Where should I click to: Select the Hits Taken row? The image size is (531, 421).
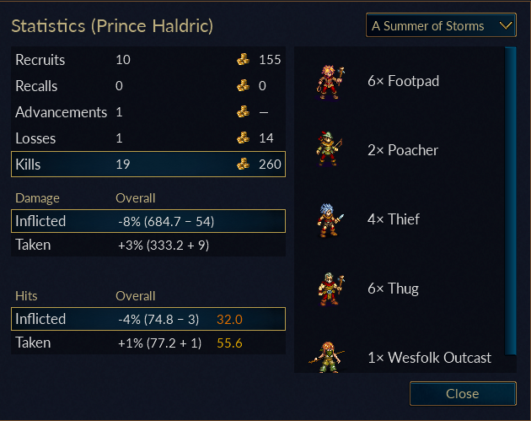(148, 343)
